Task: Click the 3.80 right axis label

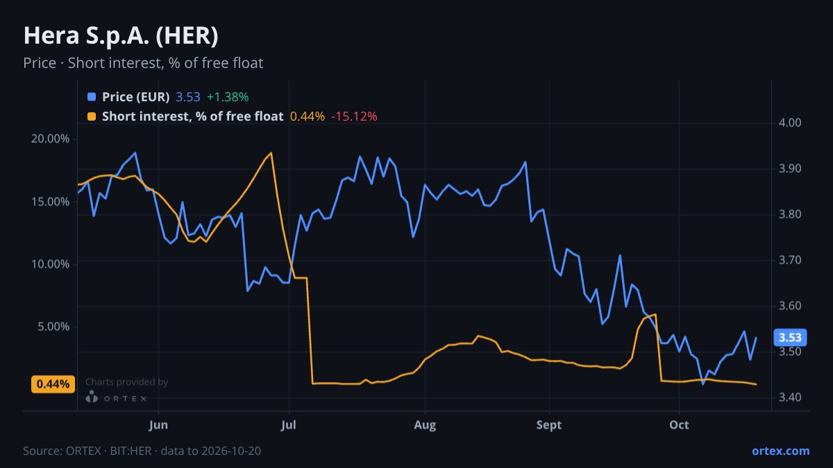Action: click(791, 214)
